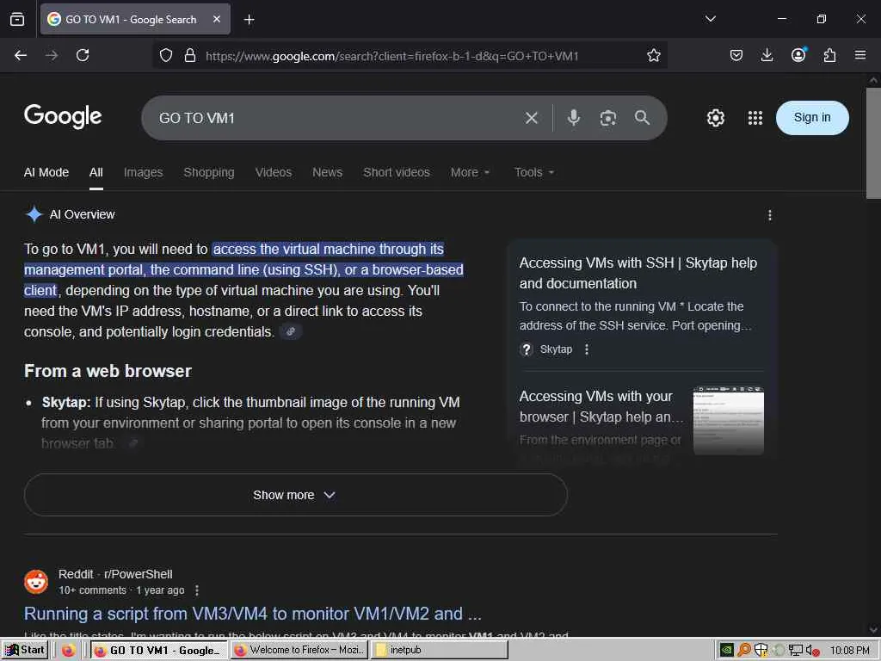This screenshot has width=881, height=661.
Task: View site security padlock info
Action: [190, 55]
